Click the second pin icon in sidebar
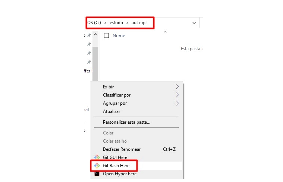This screenshot has width=283, height=182. [89, 44]
